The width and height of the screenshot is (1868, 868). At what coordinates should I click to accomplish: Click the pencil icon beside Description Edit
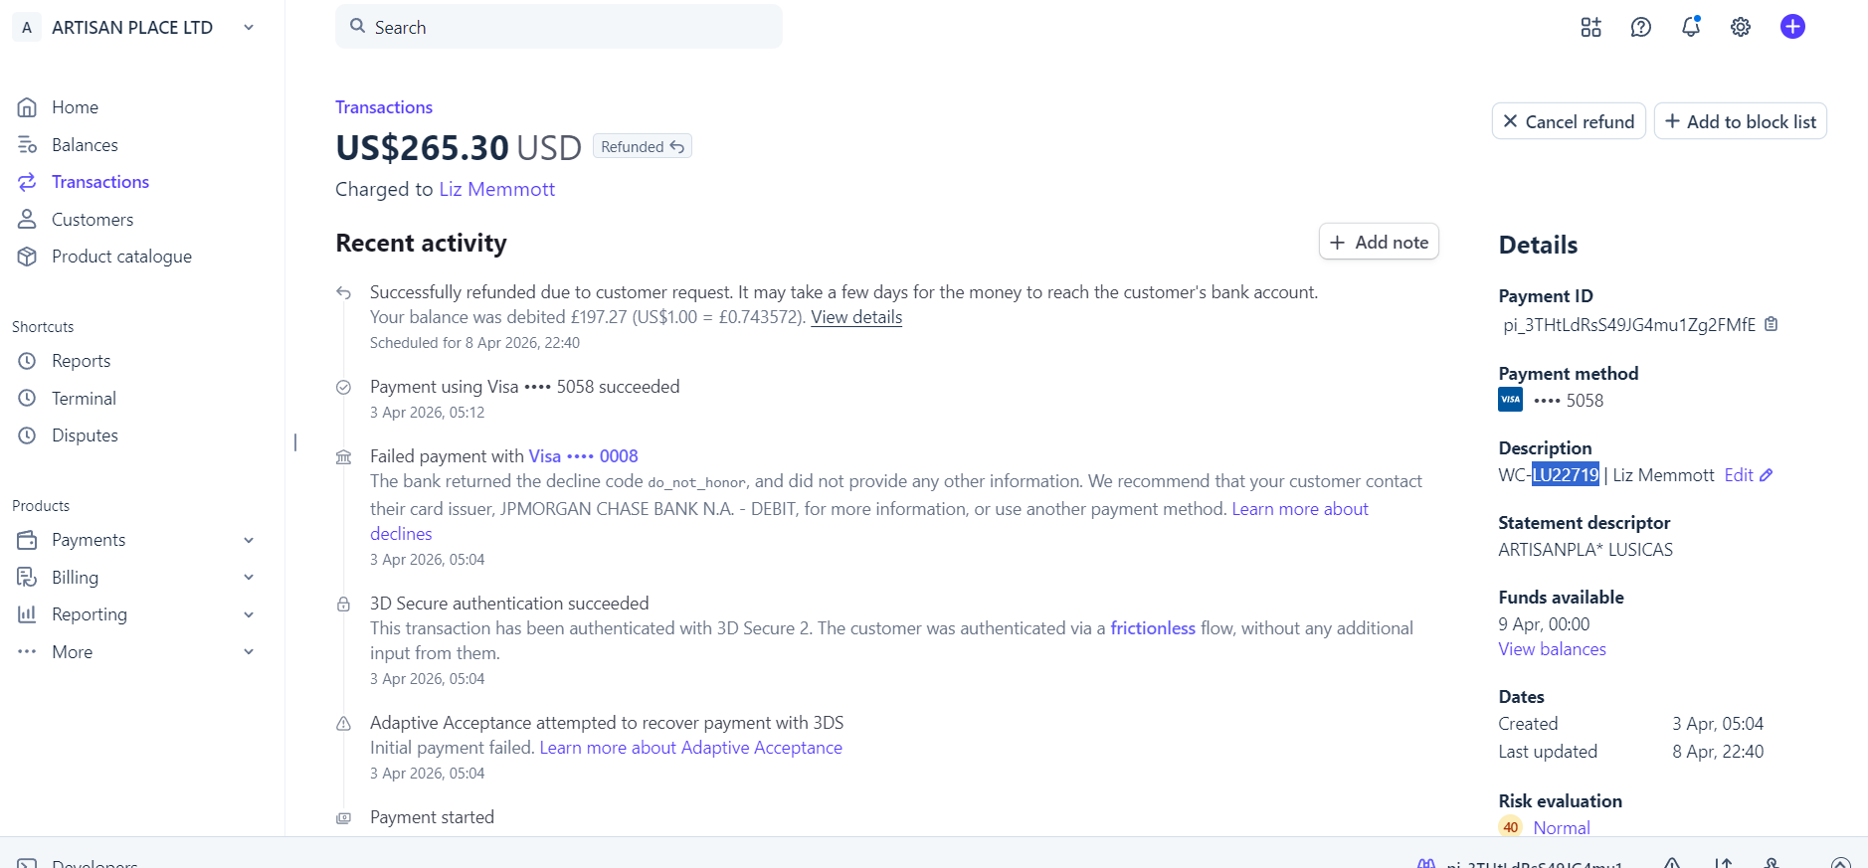pyautogui.click(x=1767, y=475)
